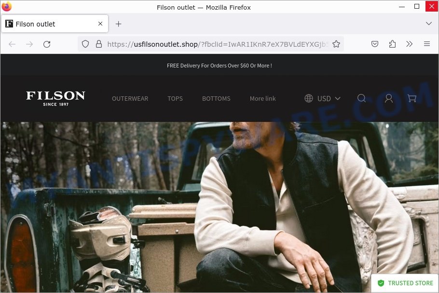Open the site search magnifier
This screenshot has width=439, height=293.
(361, 98)
